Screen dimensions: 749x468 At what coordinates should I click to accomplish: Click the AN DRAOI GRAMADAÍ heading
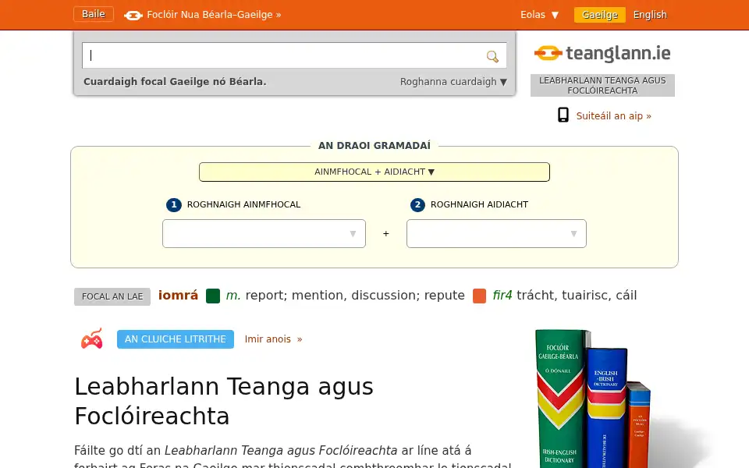(x=374, y=146)
